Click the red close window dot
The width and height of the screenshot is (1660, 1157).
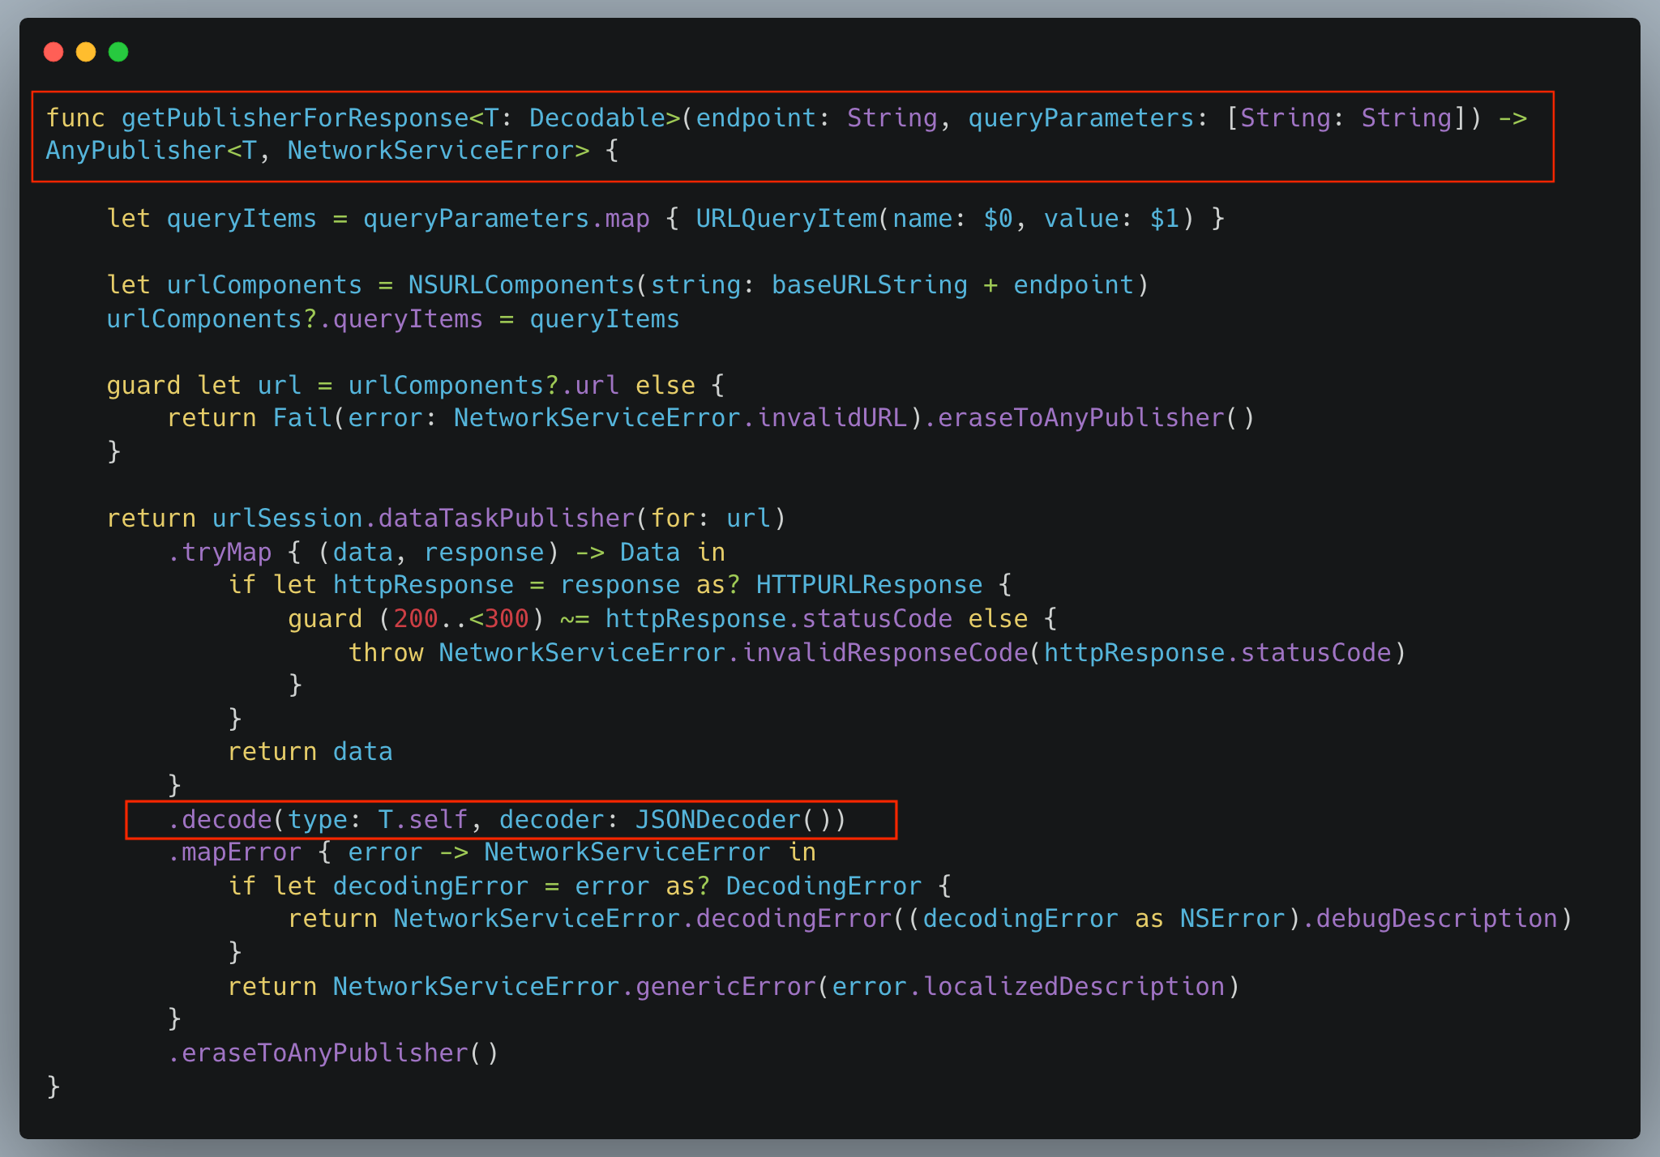tap(53, 52)
